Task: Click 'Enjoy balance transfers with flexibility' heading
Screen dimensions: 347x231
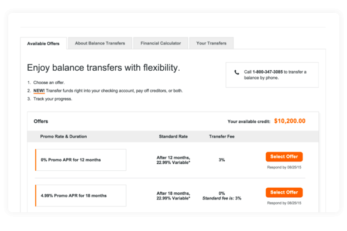Action: pos(104,68)
